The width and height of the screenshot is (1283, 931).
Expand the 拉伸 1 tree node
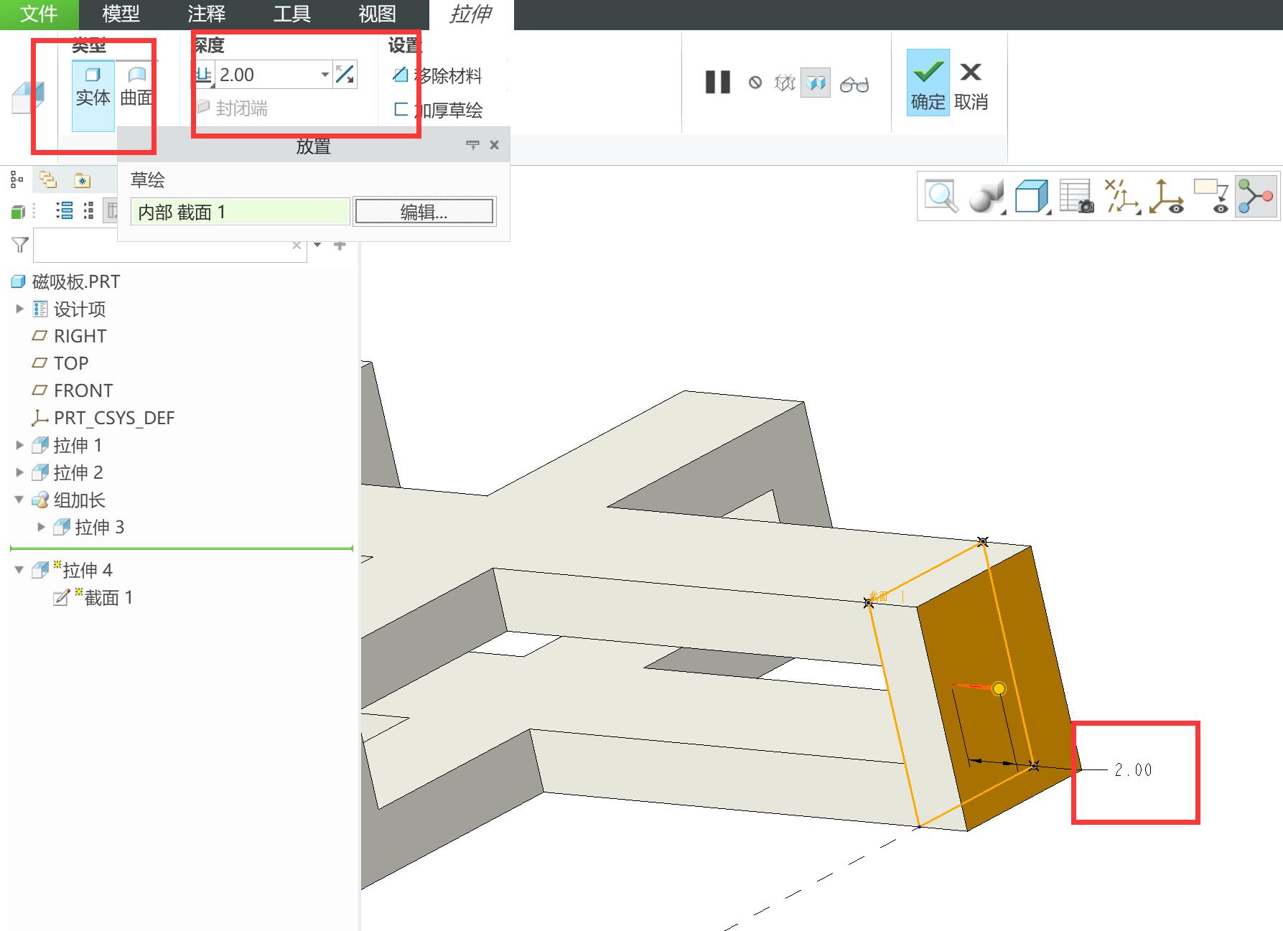coord(20,445)
